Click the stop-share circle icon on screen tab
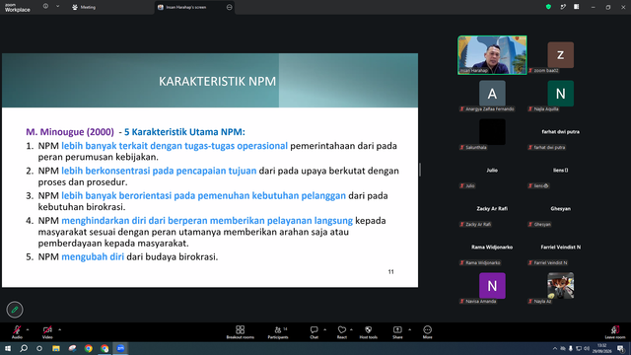This screenshot has width=631, height=355. tap(229, 7)
